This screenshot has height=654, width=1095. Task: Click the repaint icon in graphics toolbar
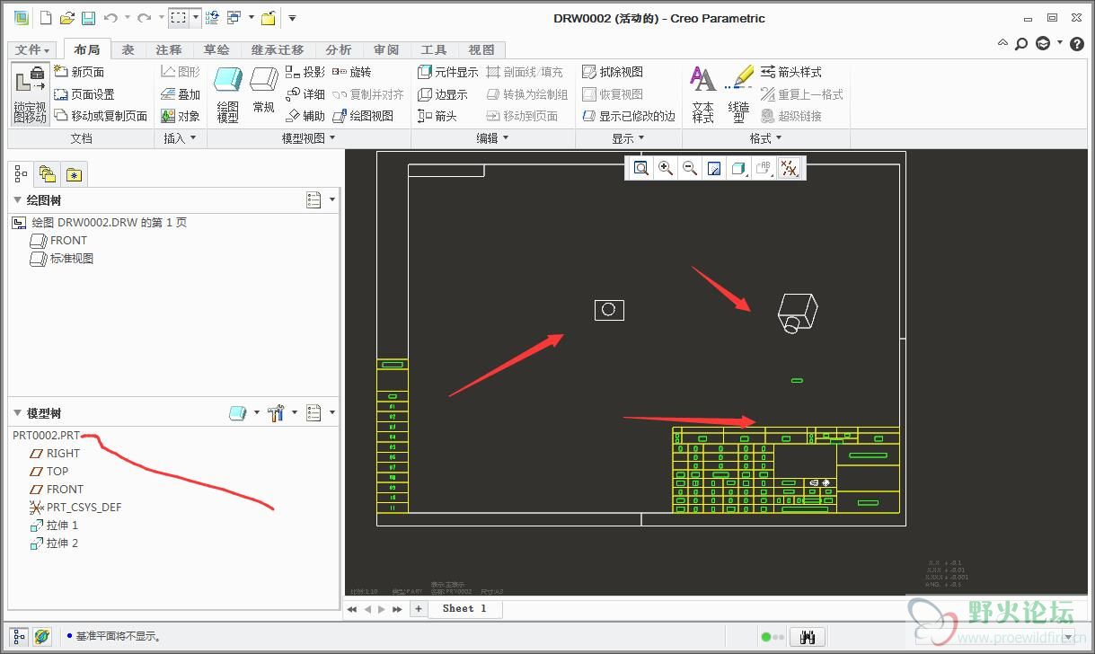(714, 168)
